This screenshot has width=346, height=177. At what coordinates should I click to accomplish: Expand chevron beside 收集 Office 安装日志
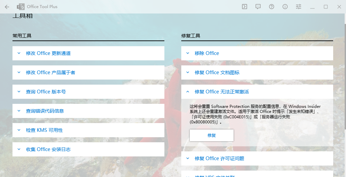point(19,149)
